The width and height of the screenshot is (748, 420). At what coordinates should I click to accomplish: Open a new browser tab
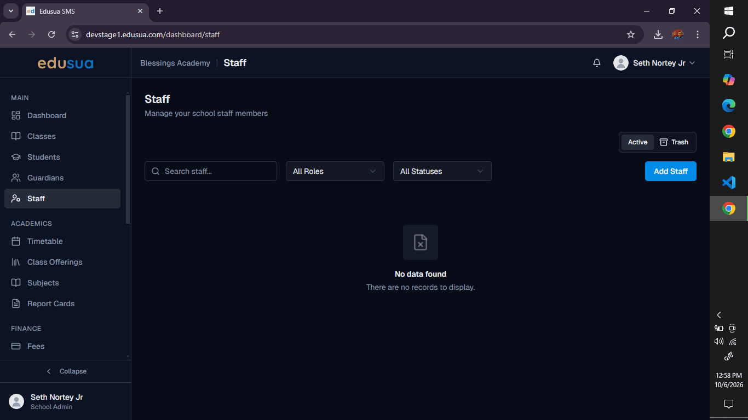coord(160,11)
